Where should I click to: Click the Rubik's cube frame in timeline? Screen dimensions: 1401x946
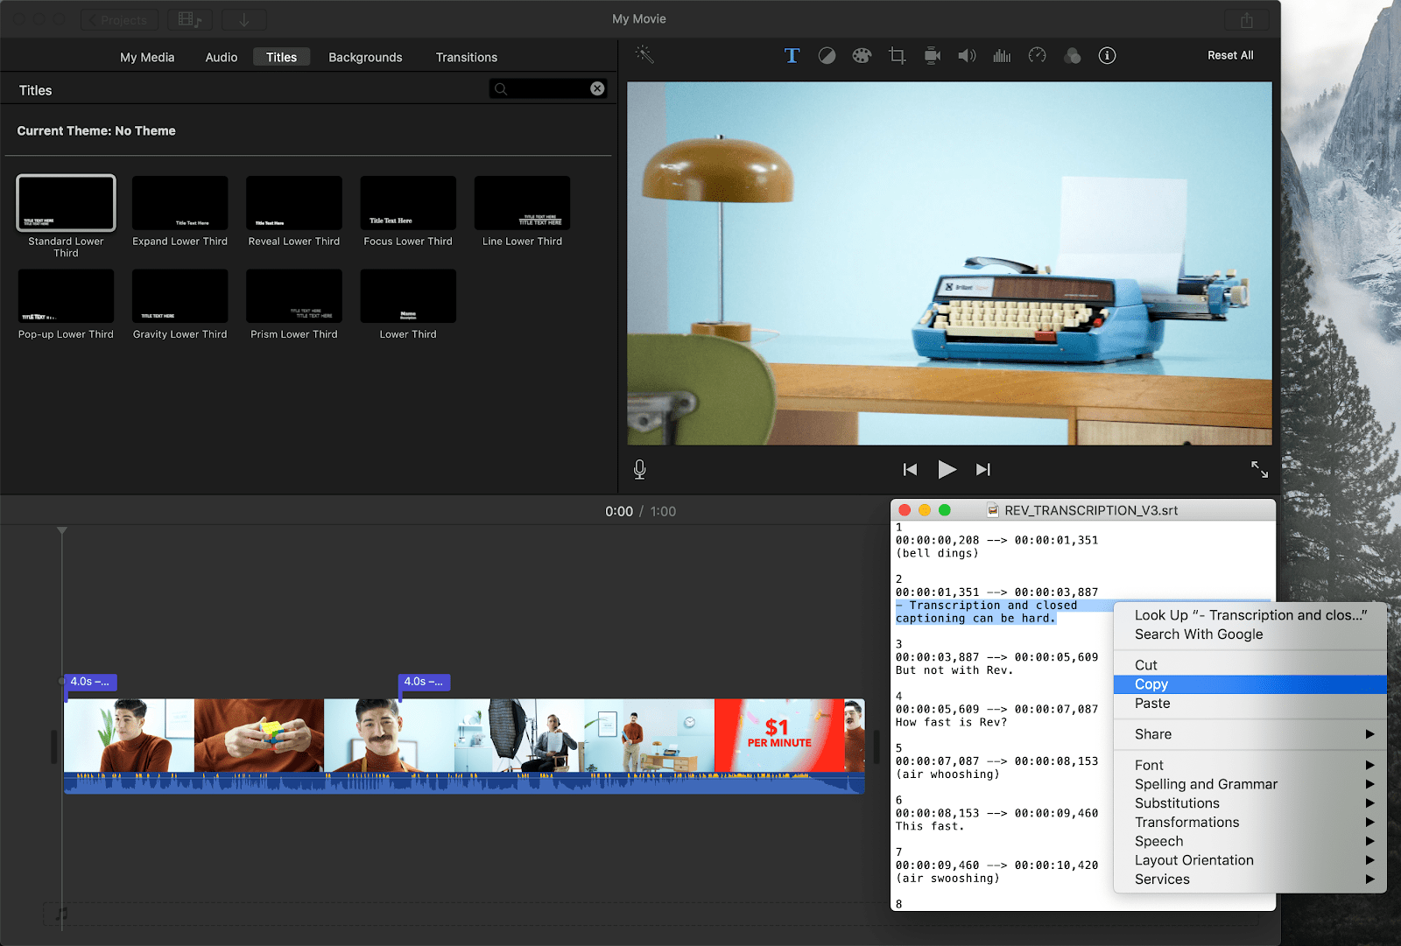[x=259, y=735]
